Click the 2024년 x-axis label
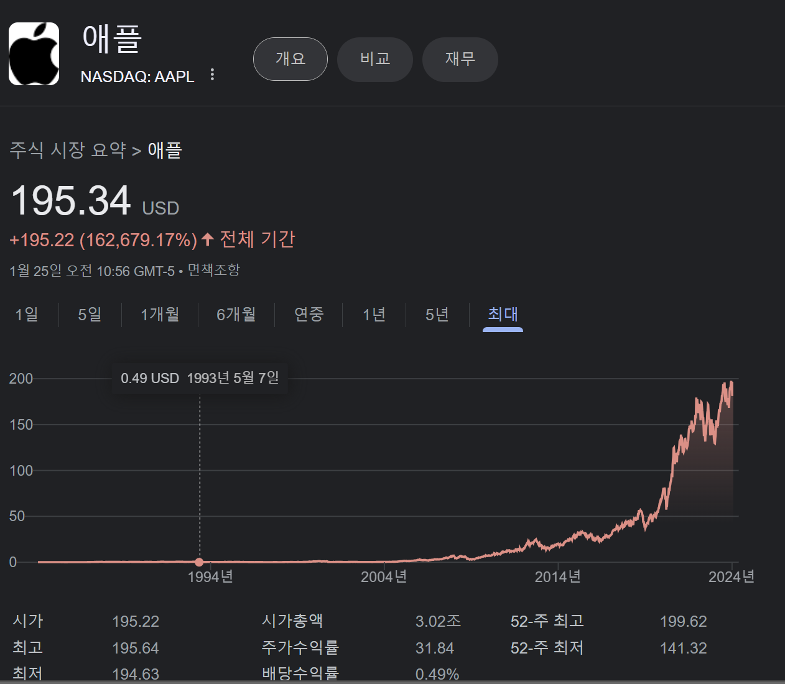 click(732, 577)
